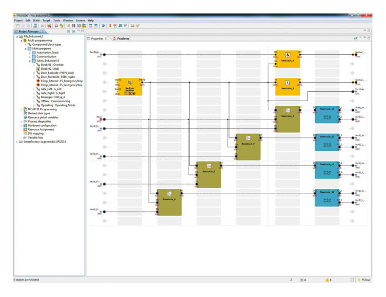
Task: Open Hardware configuration in the project tree
Action: tap(43, 125)
